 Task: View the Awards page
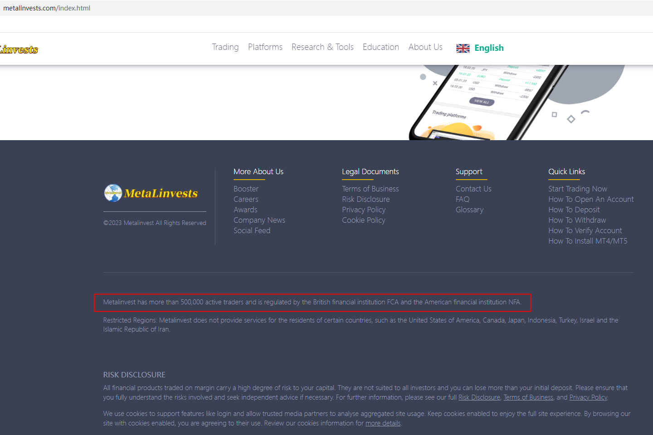tap(245, 210)
